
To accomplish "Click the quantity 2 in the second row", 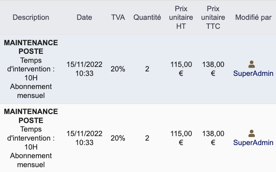I will (147, 138).
